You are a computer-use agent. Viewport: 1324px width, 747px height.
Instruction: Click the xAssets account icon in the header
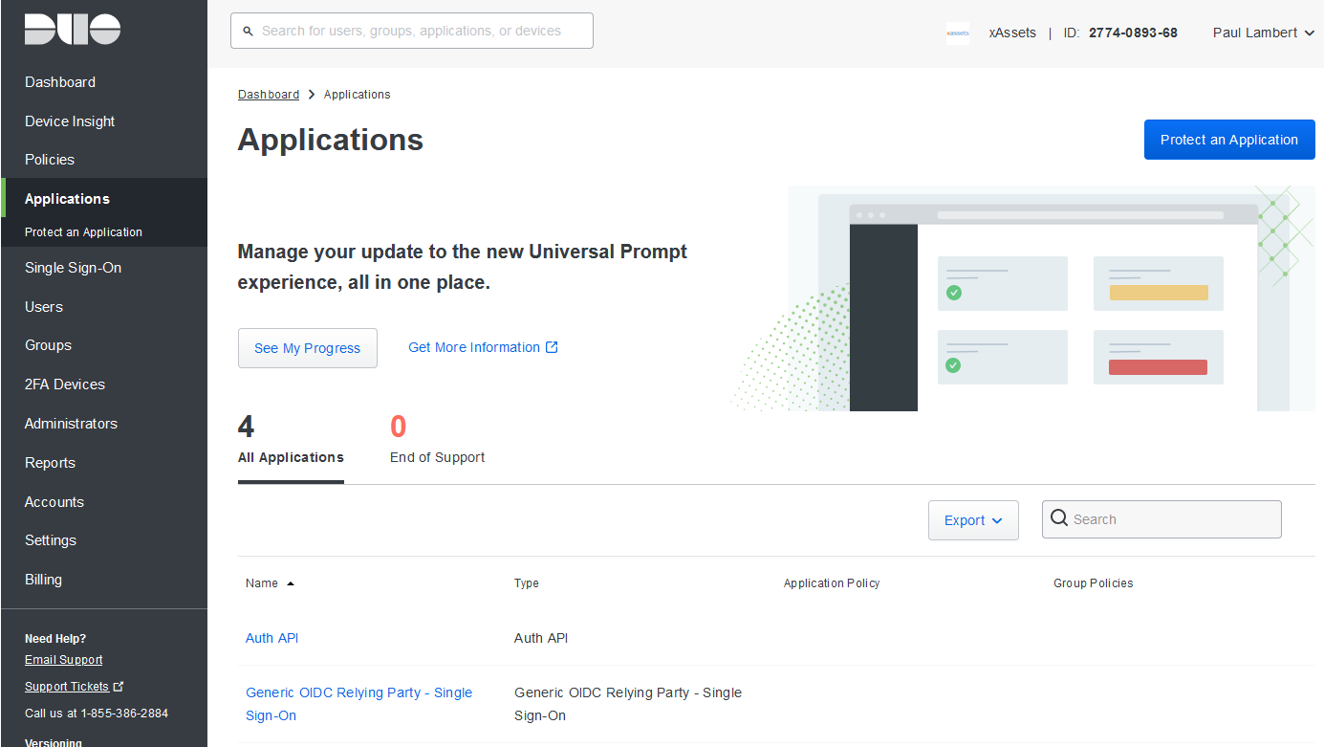click(x=957, y=33)
